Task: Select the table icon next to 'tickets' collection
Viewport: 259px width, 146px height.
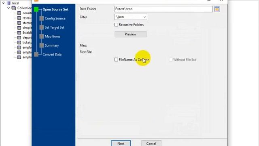Action: [19, 42]
